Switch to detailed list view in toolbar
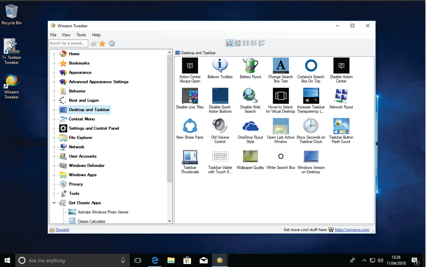426x267 pixels. (253, 43)
